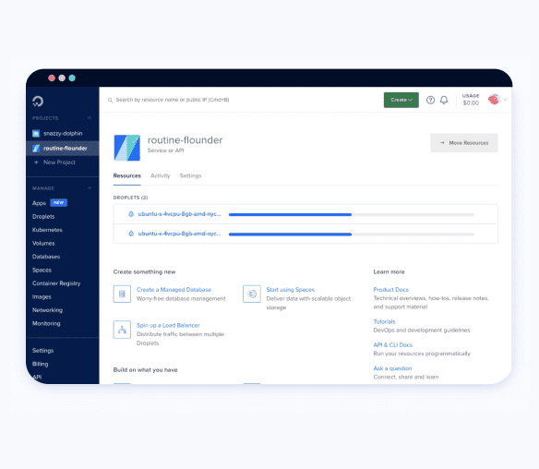This screenshot has width=539, height=469.
Task: Click New Project in the sidebar
Action: click(x=59, y=162)
